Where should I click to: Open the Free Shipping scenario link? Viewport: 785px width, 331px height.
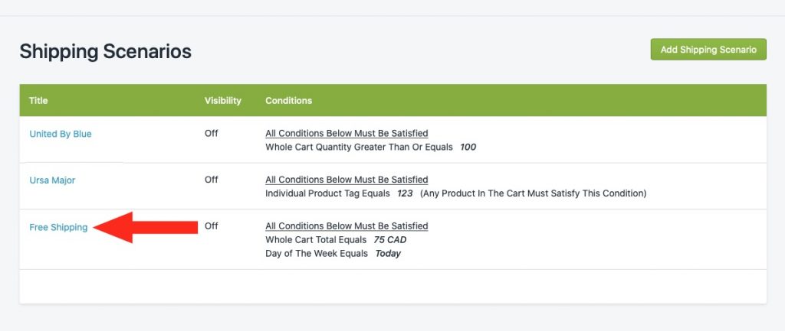pos(58,227)
